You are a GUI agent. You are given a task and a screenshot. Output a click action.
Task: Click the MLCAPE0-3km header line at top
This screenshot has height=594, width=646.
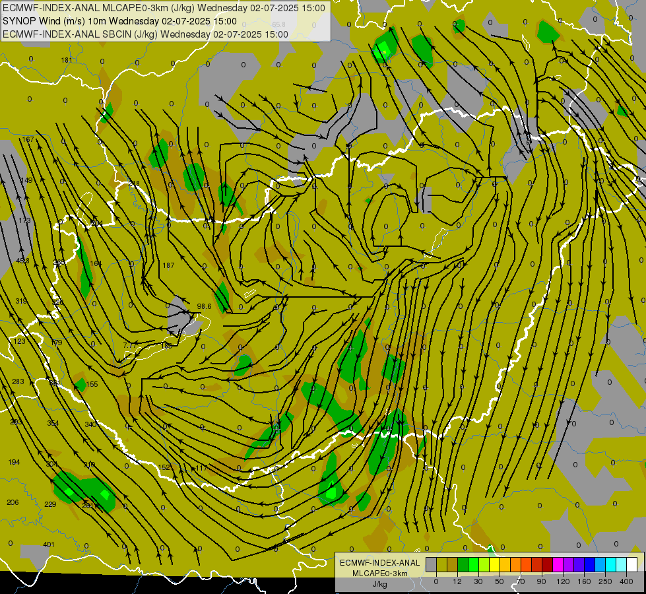pyautogui.click(x=164, y=8)
